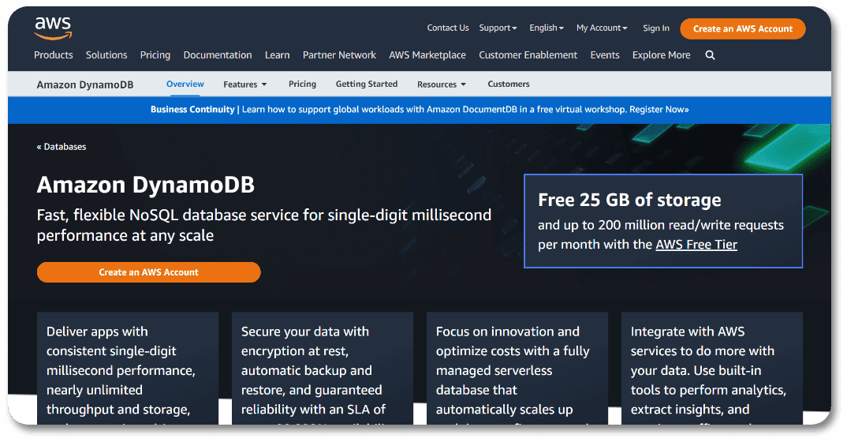The image size is (847, 442).
Task: Open Partner Network menu
Action: tap(339, 55)
